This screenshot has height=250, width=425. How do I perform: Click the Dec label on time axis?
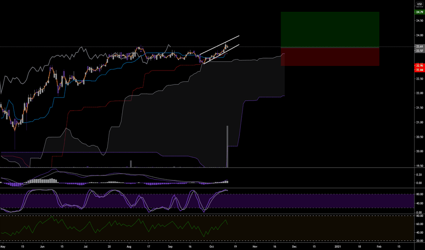pos(295,247)
